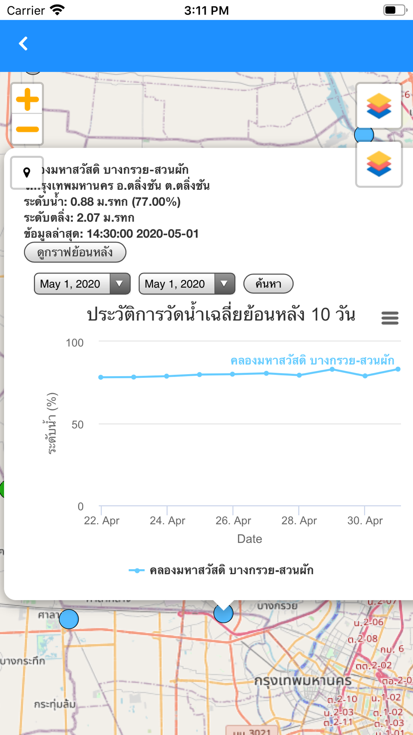Toggle the คลองมหาสวัสดิ์ legend series
The height and width of the screenshot is (735, 413).
[221, 570]
